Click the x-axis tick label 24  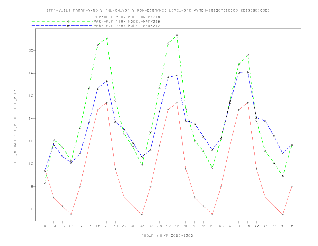[x=115, y=226]
